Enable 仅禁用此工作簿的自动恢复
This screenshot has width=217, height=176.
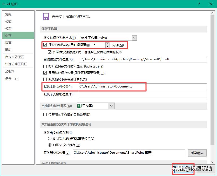click(x=45, y=115)
